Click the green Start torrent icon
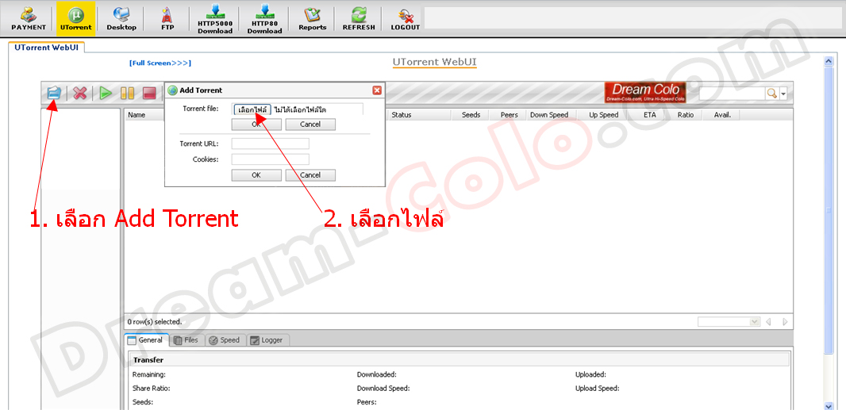The height and width of the screenshot is (410, 846). click(106, 93)
